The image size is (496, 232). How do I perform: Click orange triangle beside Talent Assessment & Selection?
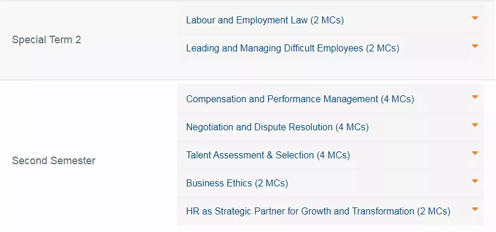pyautogui.click(x=474, y=153)
